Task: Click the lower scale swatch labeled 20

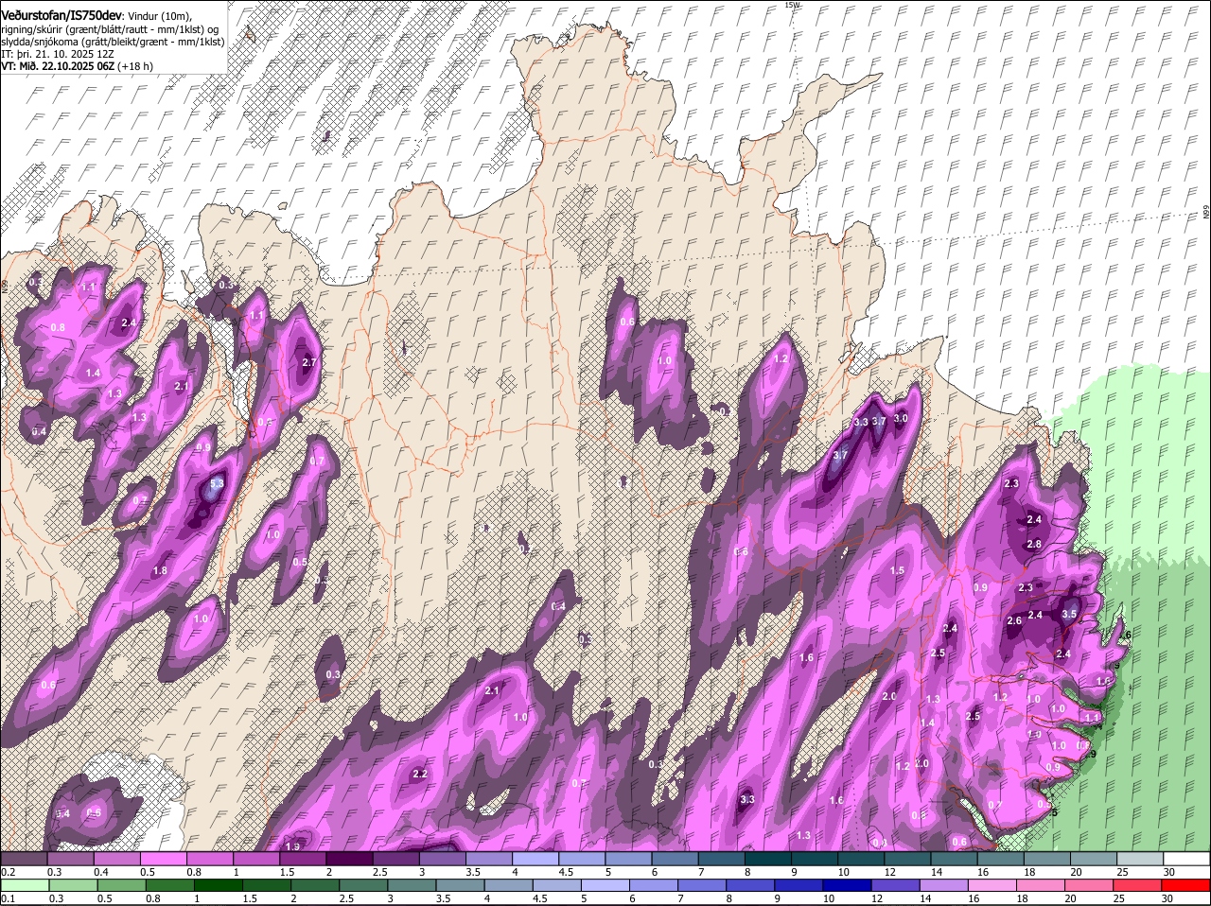Action: pyautogui.click(x=1090, y=885)
